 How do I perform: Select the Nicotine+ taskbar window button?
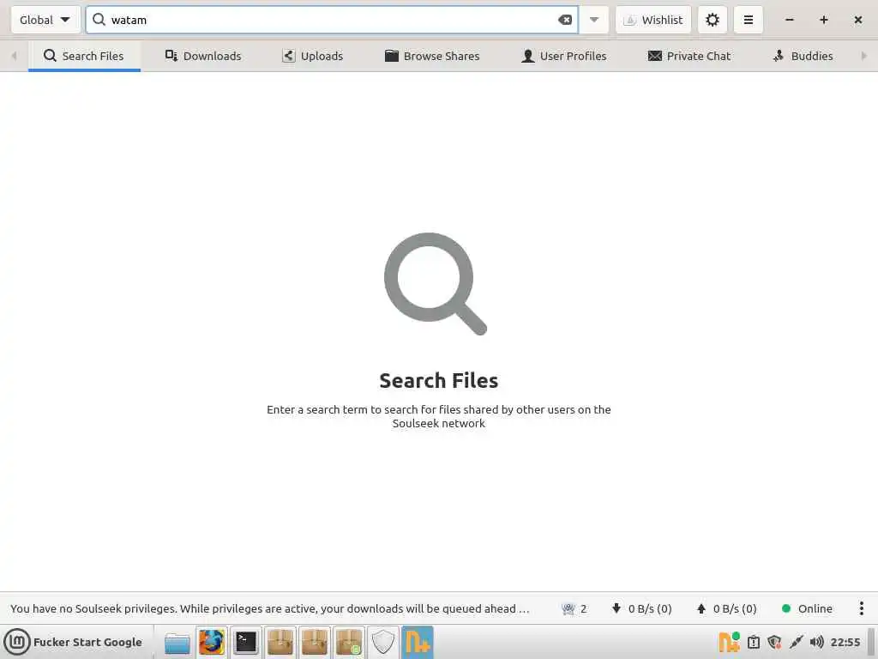pos(418,642)
